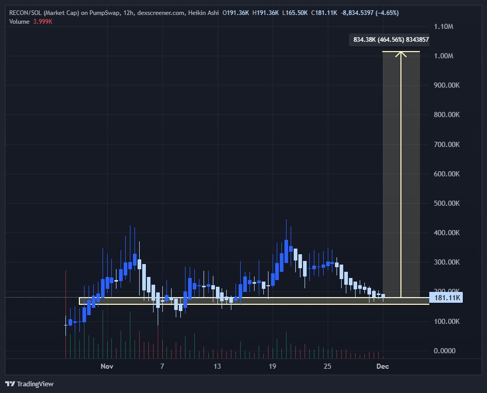This screenshot has width=487, height=393.
Task: Click the 1.10M price axis label
Action: [x=444, y=26]
